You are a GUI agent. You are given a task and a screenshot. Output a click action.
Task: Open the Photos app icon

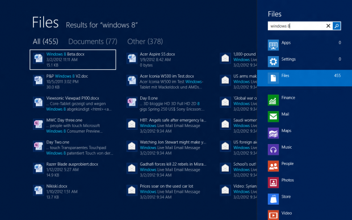tap(273, 183)
